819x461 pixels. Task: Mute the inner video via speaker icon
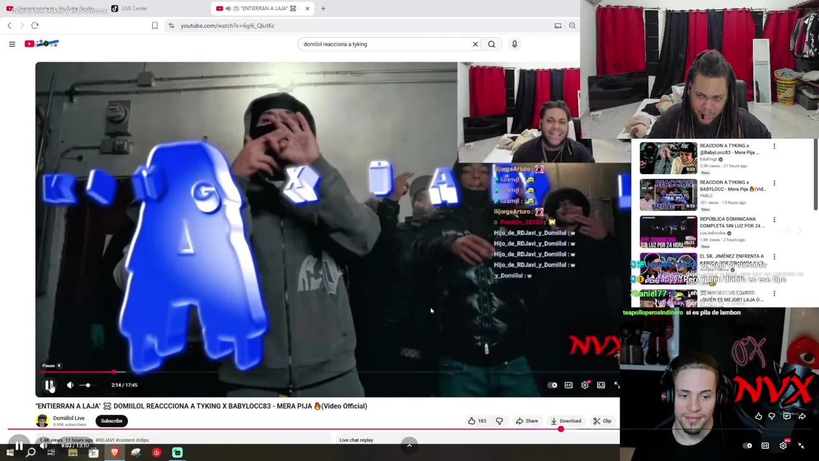pyautogui.click(x=70, y=385)
